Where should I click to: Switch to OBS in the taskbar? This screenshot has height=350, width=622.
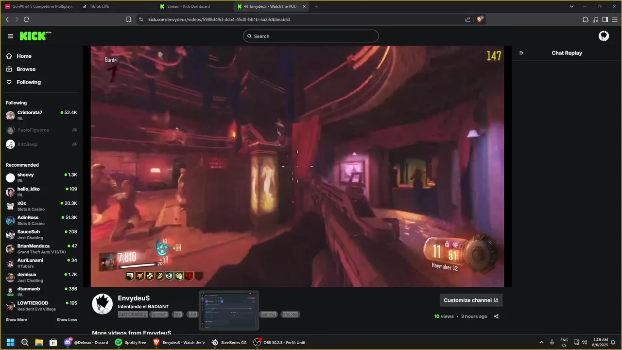click(280, 342)
